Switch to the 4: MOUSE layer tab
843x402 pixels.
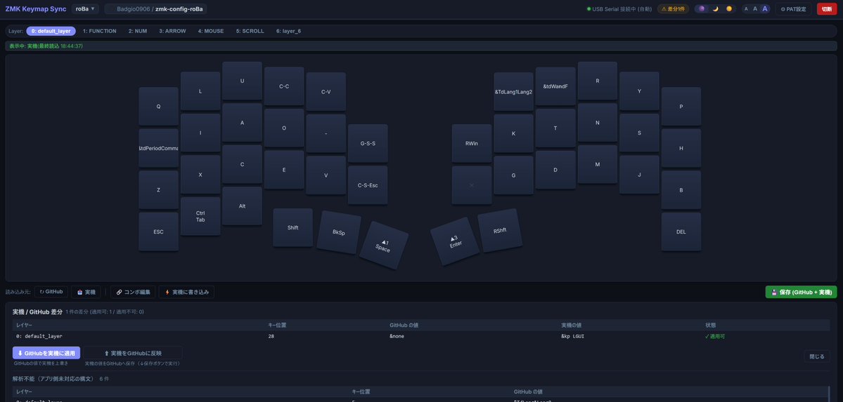(211, 31)
